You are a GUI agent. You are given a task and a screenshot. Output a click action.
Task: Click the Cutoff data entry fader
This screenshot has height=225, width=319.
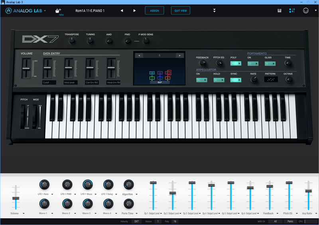47,68
